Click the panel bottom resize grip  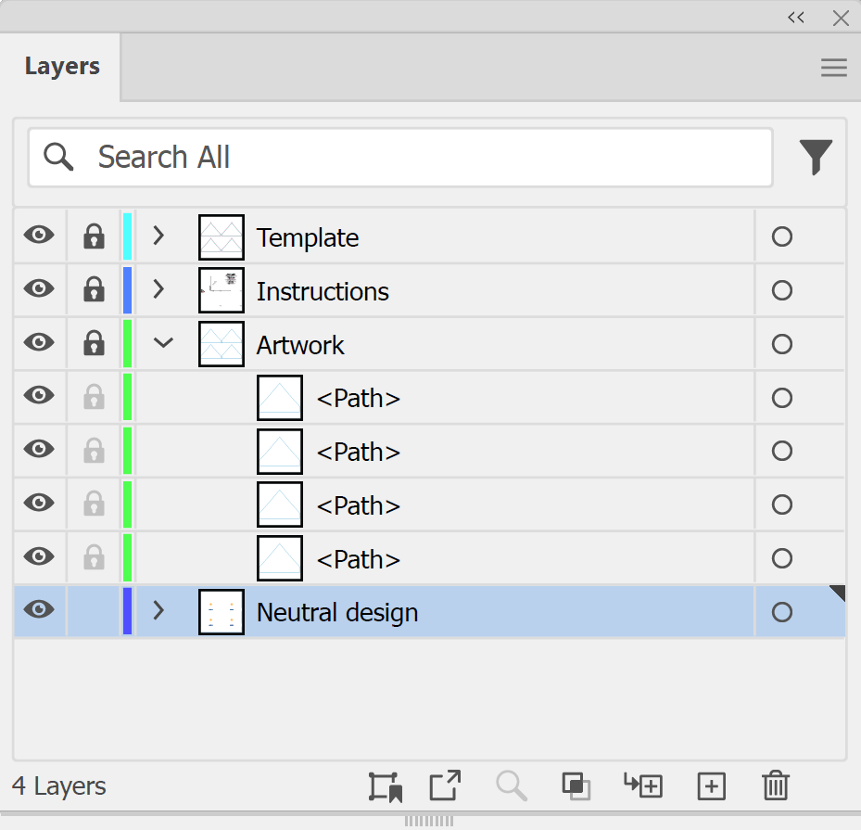point(429,821)
